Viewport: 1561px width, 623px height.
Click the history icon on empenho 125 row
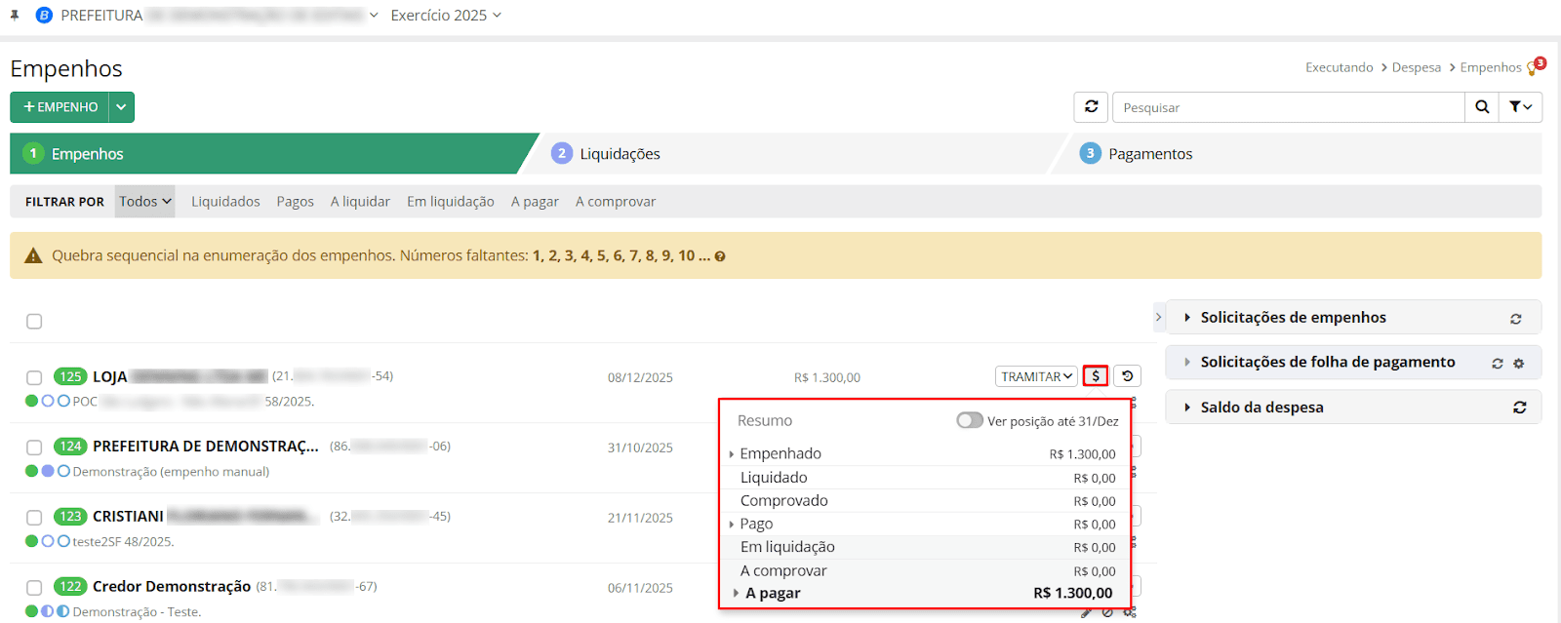(x=1127, y=376)
